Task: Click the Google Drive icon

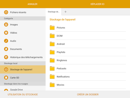Action: pyautogui.click(x=6, y=90)
